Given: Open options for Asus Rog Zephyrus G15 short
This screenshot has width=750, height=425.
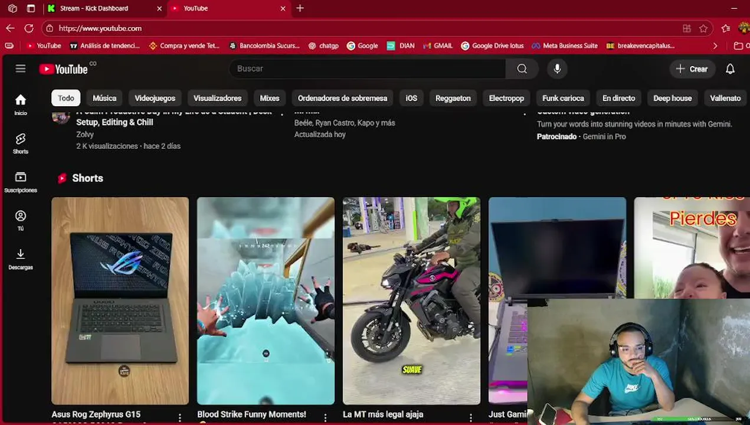Looking at the screenshot, I should coord(180,417).
